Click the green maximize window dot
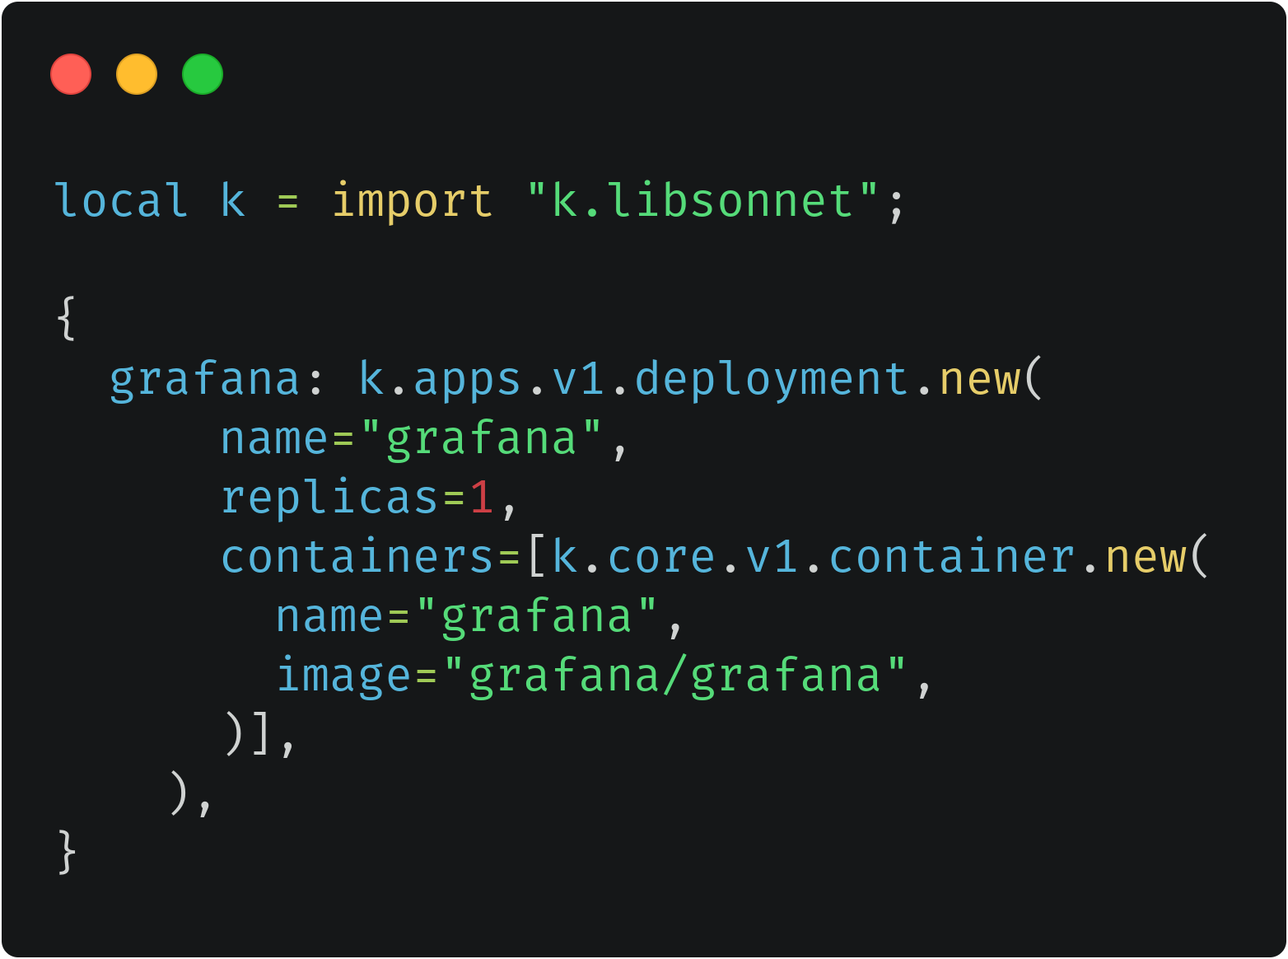1288x959 pixels. (x=203, y=74)
